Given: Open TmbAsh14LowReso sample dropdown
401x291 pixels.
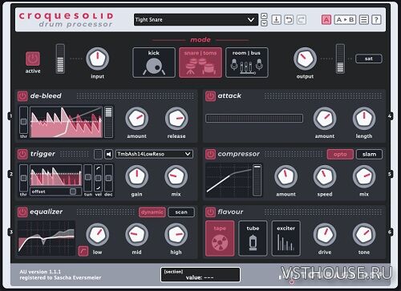Looking at the screenshot, I should pos(154,154).
